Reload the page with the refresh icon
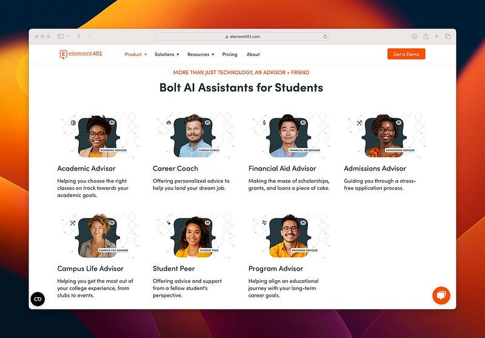Image resolution: width=485 pixels, height=338 pixels. point(325,36)
